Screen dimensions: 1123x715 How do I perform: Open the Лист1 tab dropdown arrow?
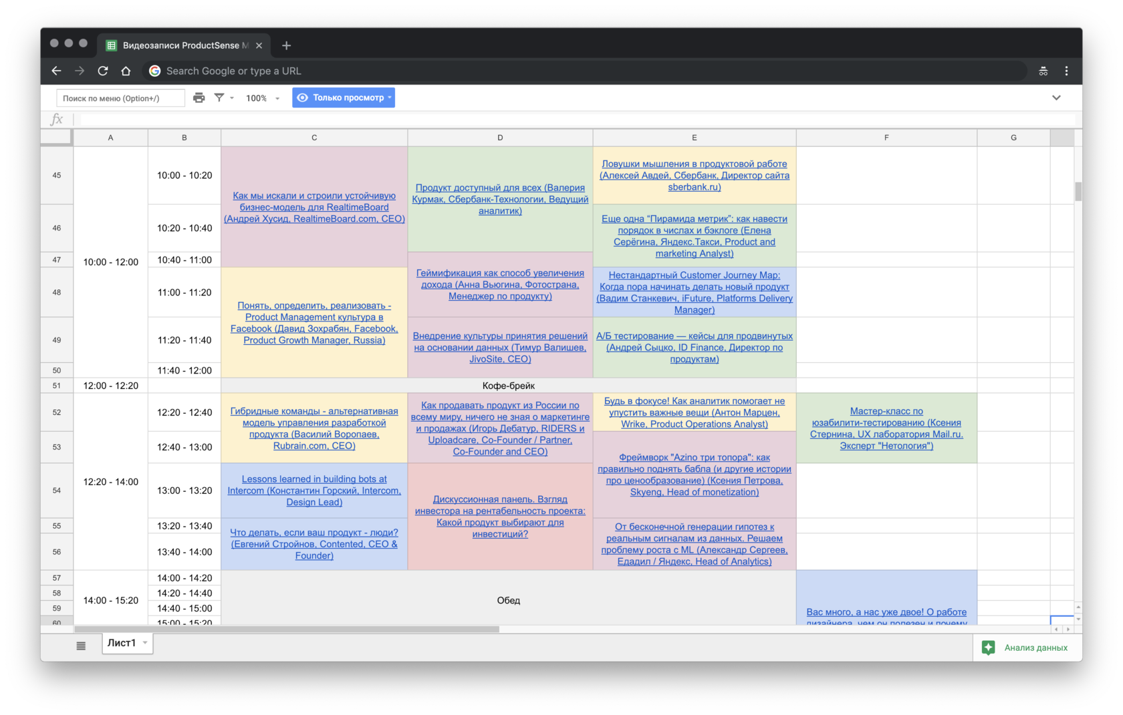[x=145, y=643]
